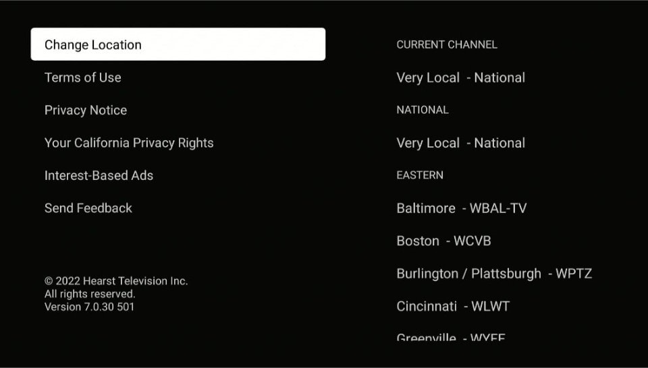648x368 pixels.
Task: Choose Baltimore - WBAL-TV channel
Action: (x=462, y=208)
